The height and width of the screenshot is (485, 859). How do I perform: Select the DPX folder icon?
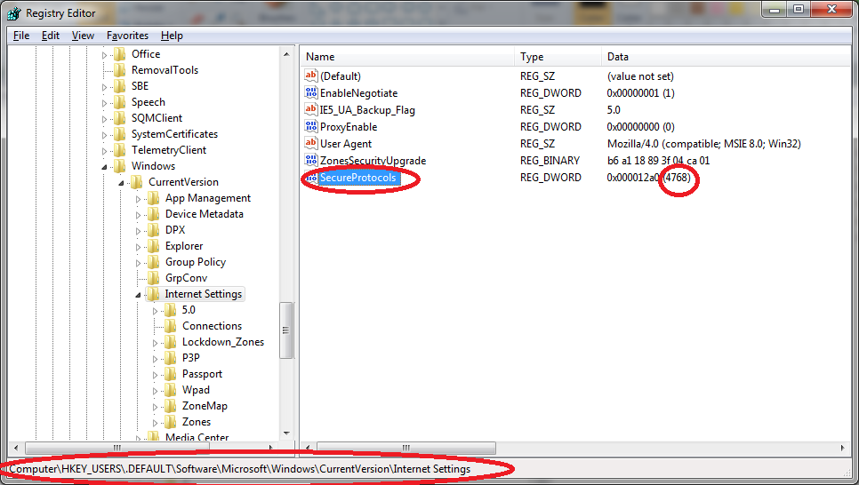click(153, 230)
